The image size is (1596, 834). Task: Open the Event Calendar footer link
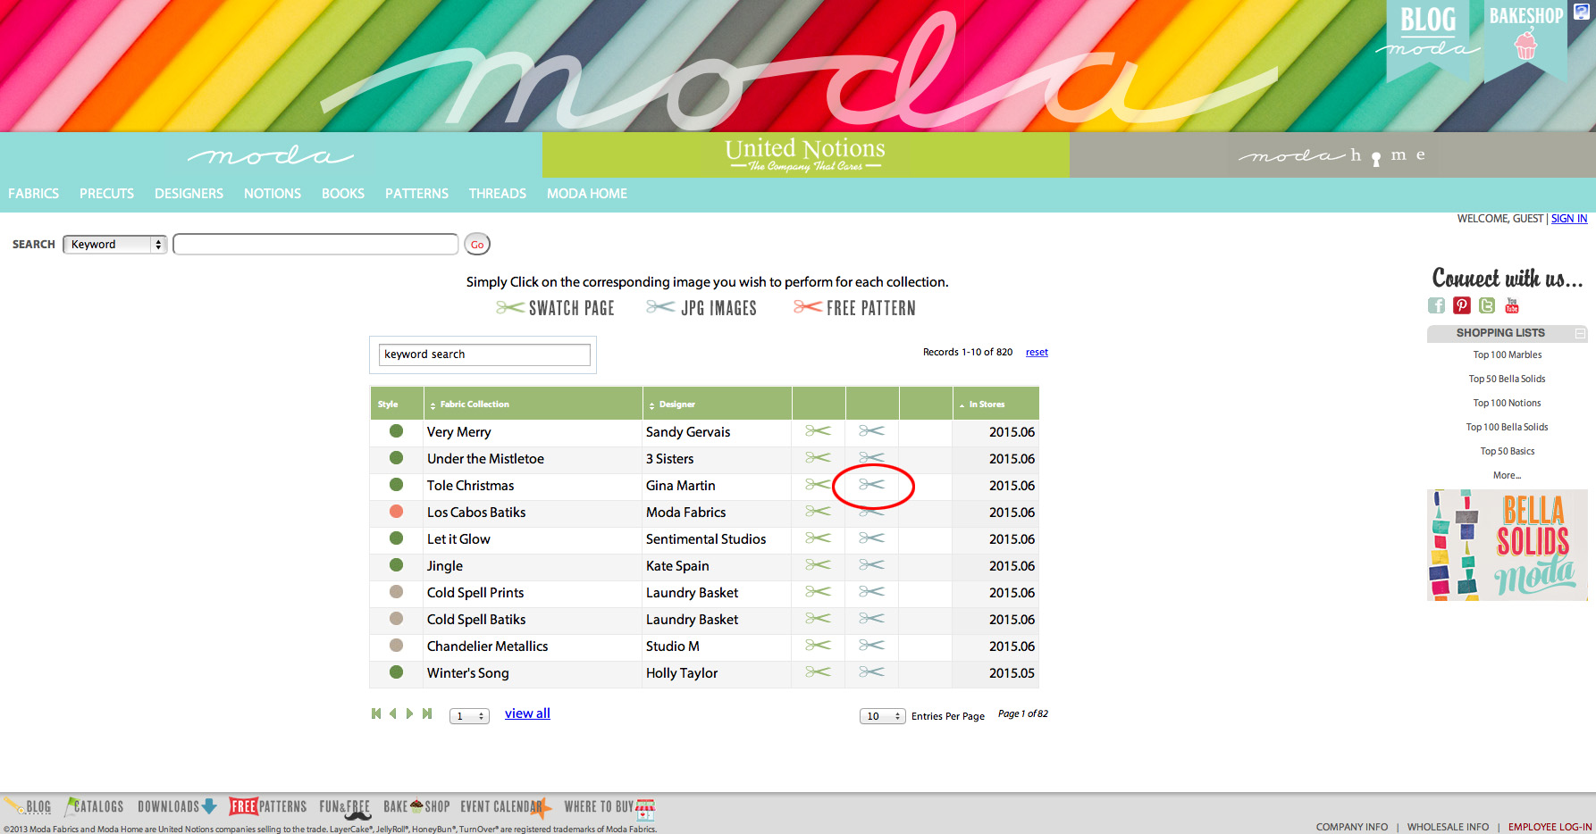point(506,807)
